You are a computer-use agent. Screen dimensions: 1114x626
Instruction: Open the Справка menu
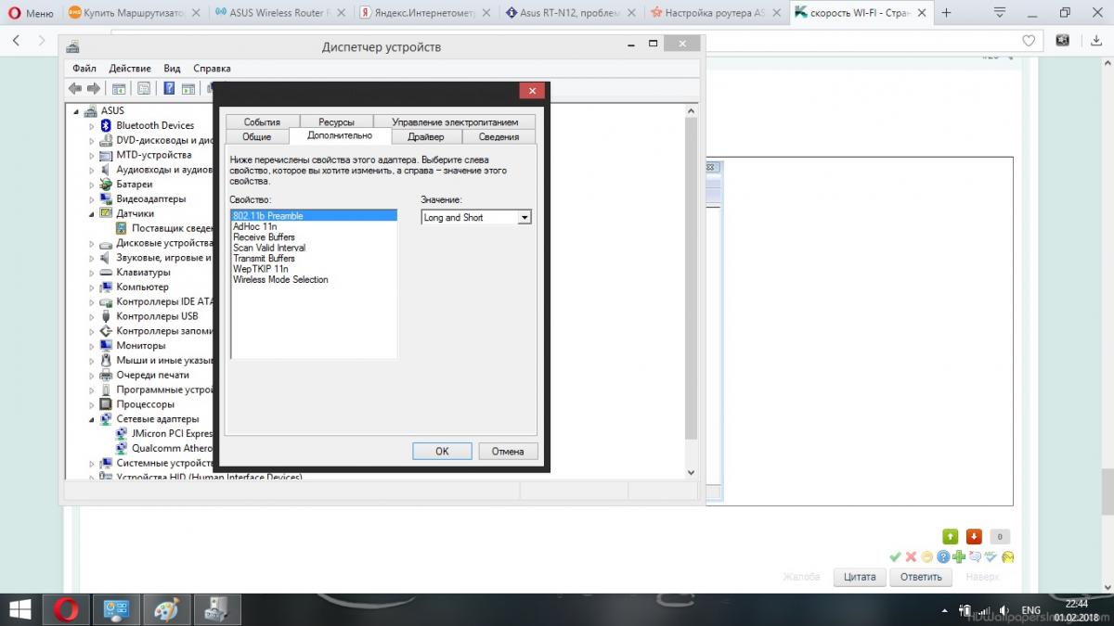[212, 68]
